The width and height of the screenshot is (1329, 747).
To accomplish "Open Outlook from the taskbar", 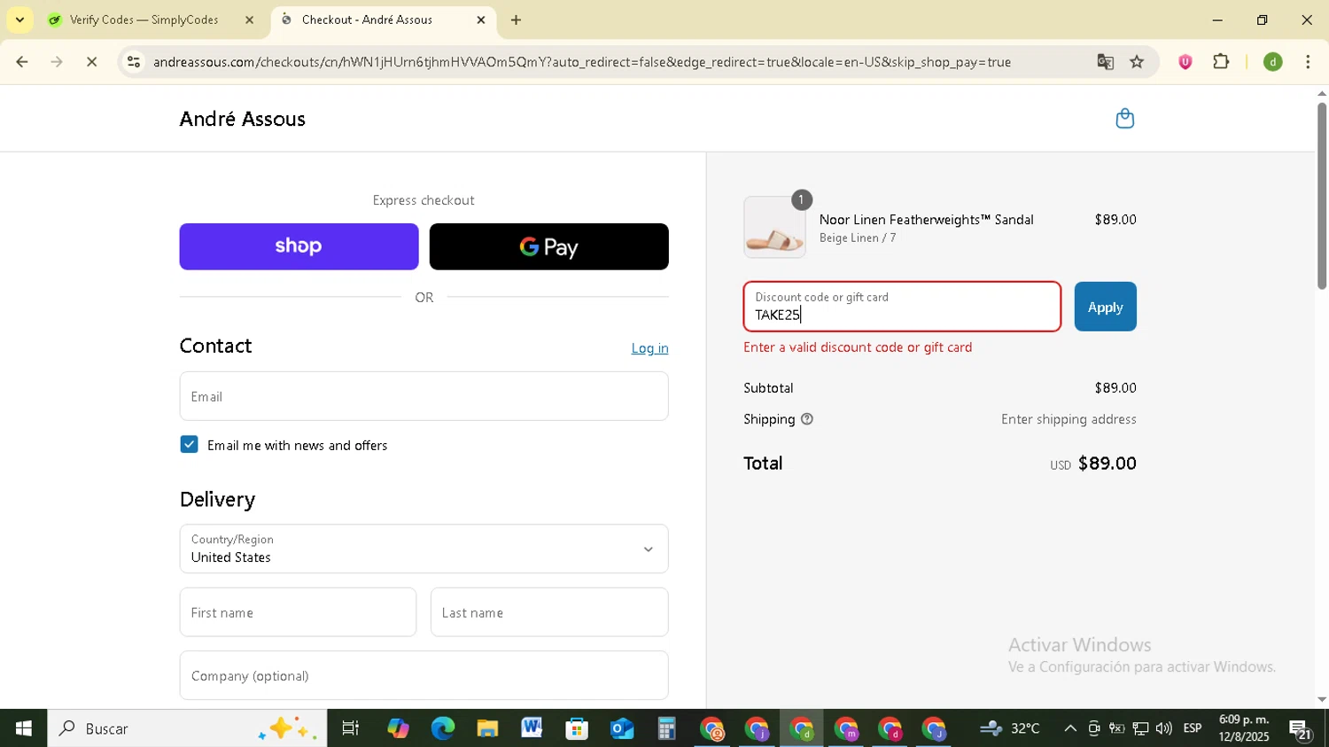I will coord(622,728).
